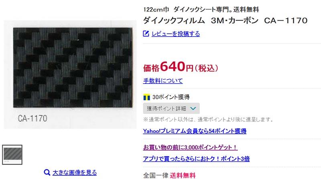Click the 30ポイント獲得 text
Image resolution: width=321 pixels, height=179 pixels.
(171, 97)
